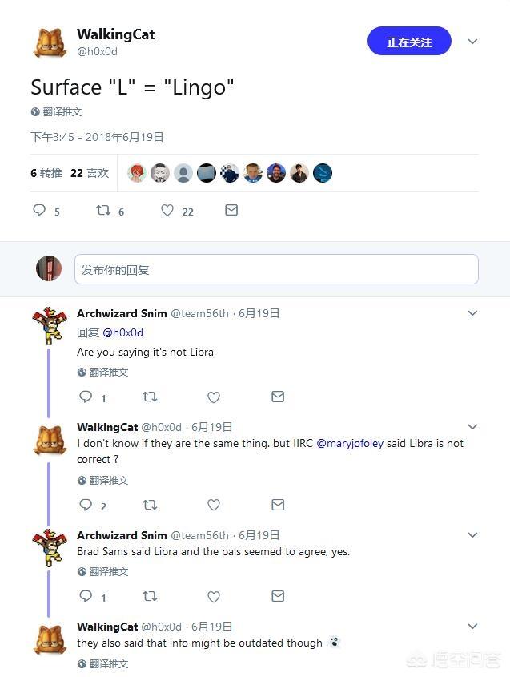The image size is (510, 677).
Task: Click the reply text input field
Action: 276,270
